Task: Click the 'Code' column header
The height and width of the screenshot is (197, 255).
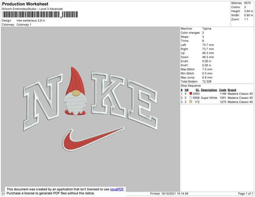Action: click(223, 90)
